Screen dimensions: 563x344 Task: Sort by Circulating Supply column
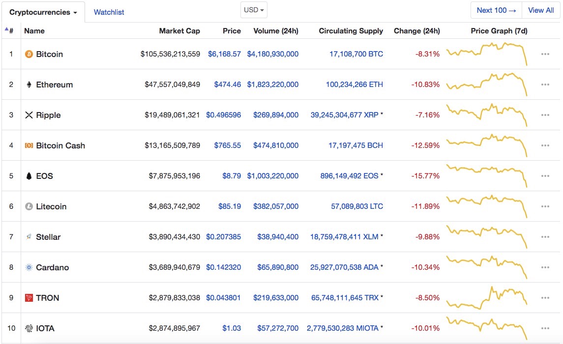(351, 31)
